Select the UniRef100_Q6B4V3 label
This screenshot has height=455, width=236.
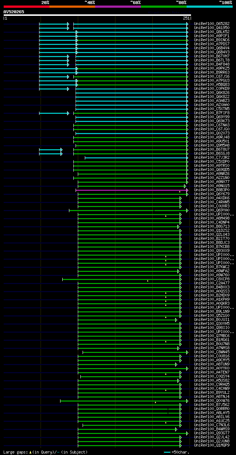tap(212, 52)
